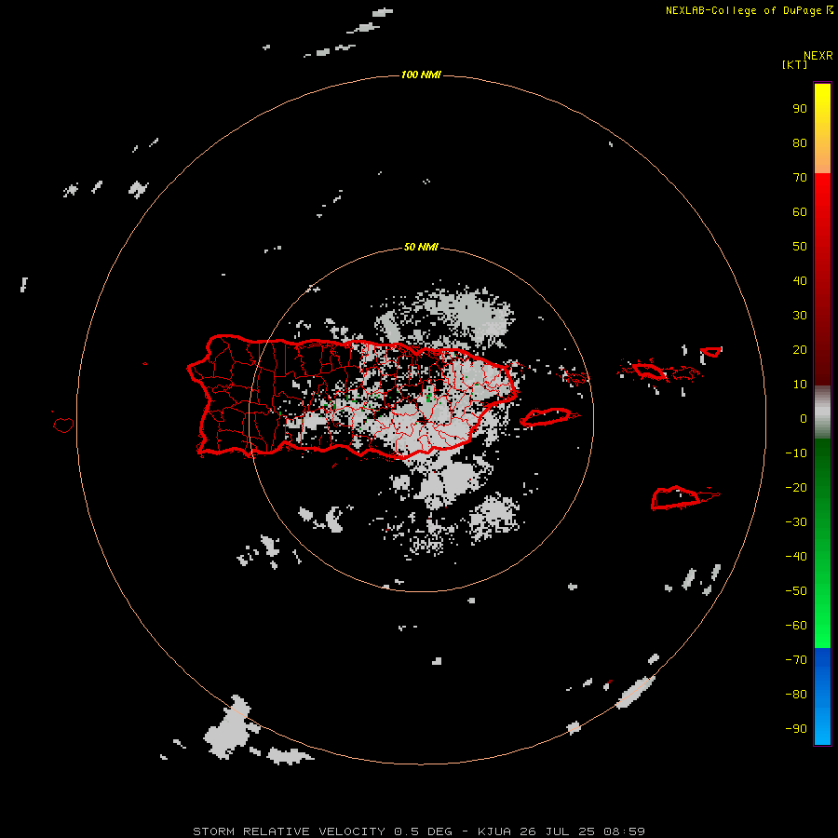The height and width of the screenshot is (838, 838).
Task: Click the 60 value on the velocity scale
Action: [x=800, y=212]
